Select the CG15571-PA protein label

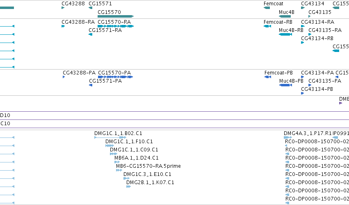pos(105,81)
